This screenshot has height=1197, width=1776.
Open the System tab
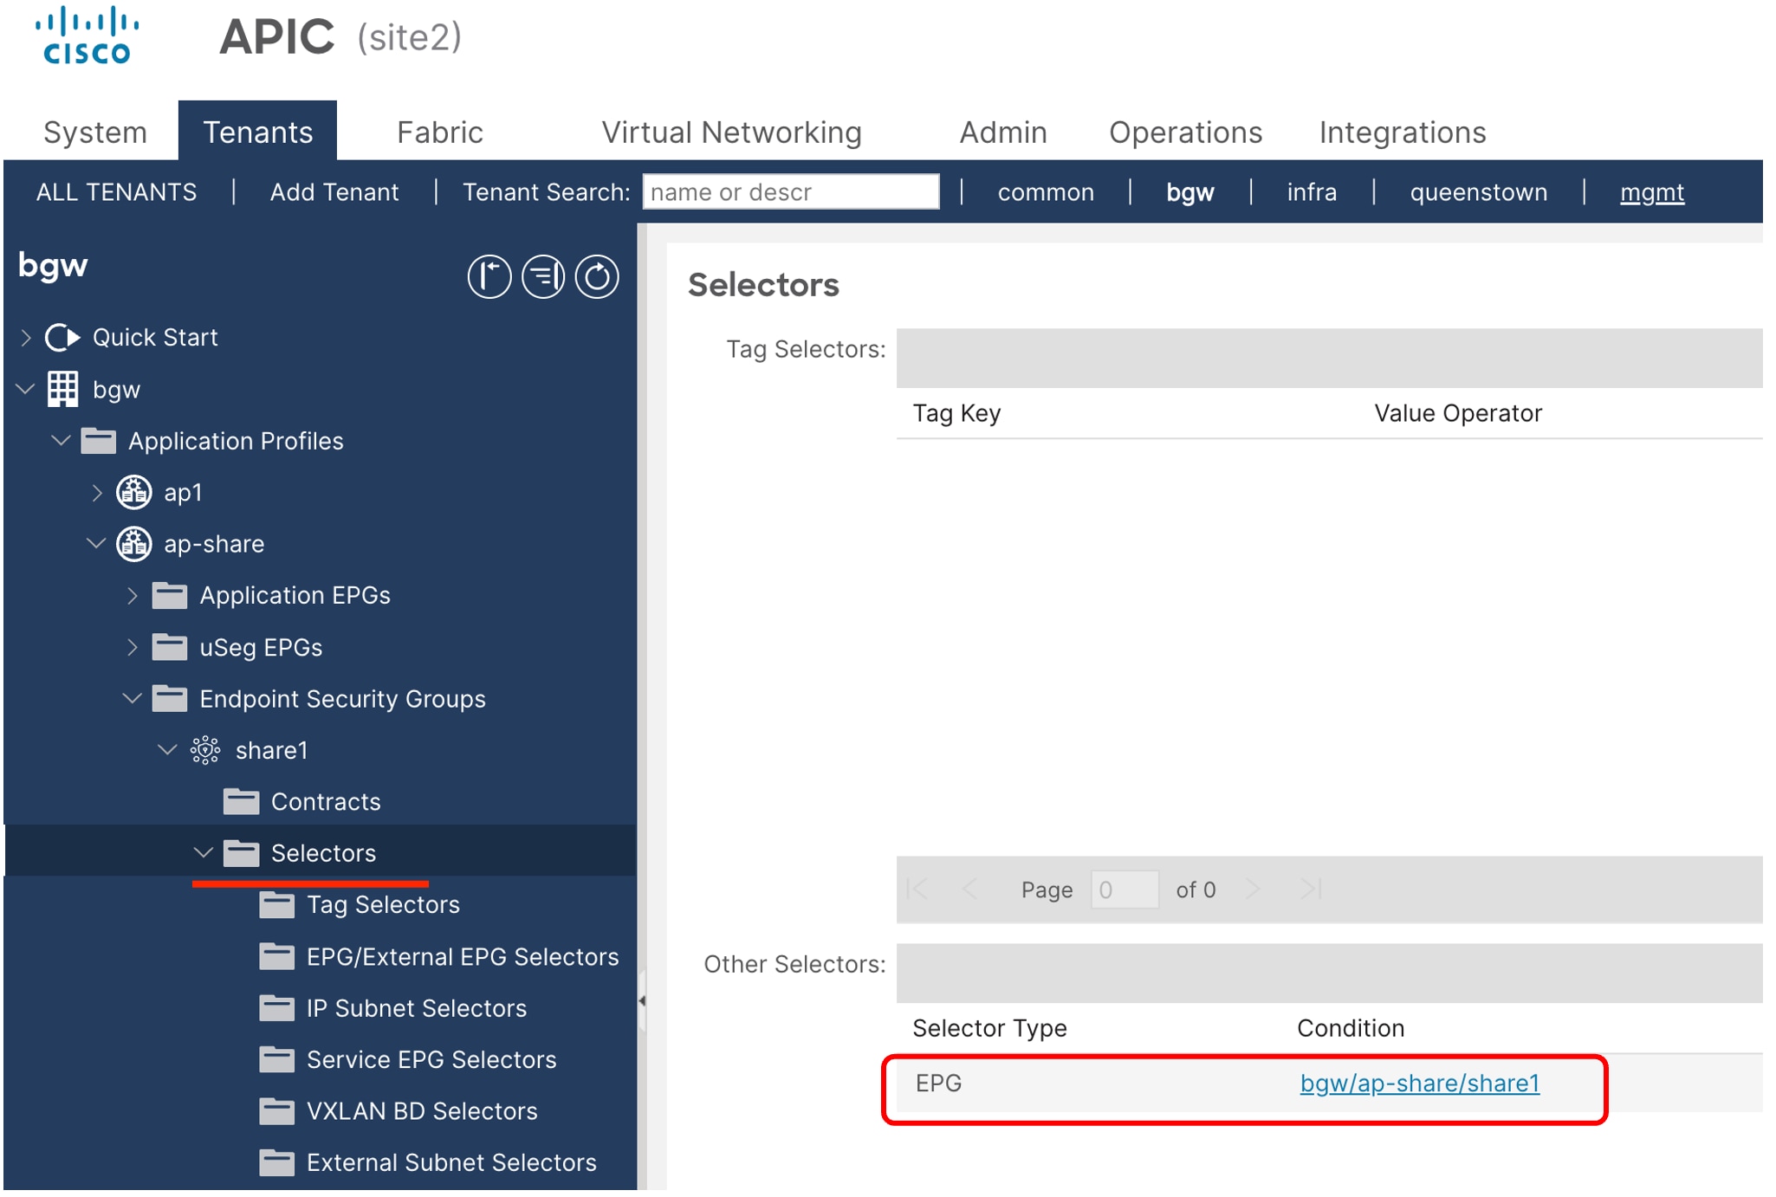tap(95, 133)
